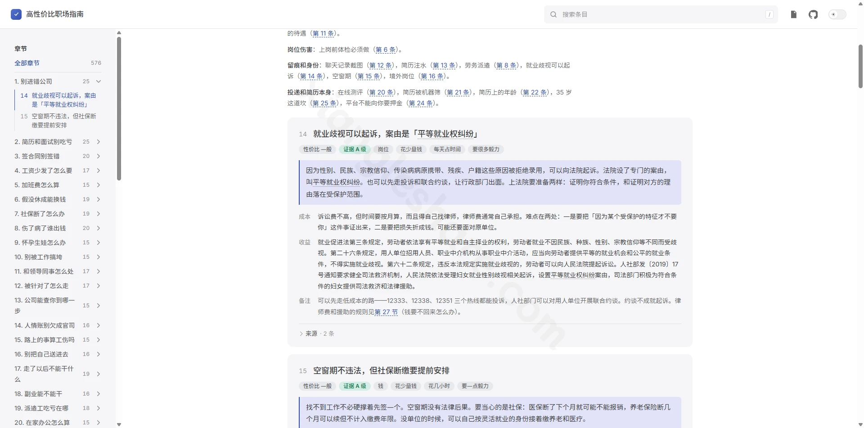Expand chapter 4. 工资少发了怎么要
864x428 pixels.
[x=99, y=171]
